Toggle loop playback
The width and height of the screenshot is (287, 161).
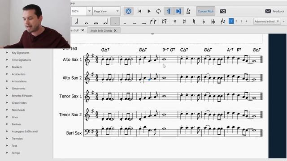[158, 11]
